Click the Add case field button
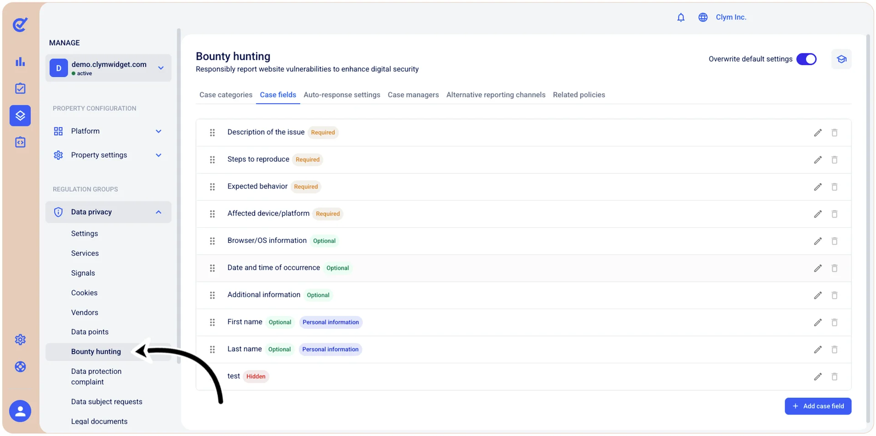 click(x=818, y=406)
